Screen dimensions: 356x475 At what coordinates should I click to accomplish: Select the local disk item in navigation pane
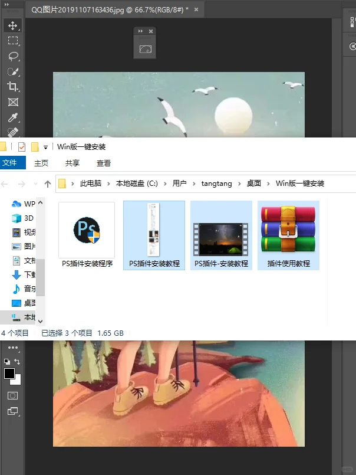[18, 317]
